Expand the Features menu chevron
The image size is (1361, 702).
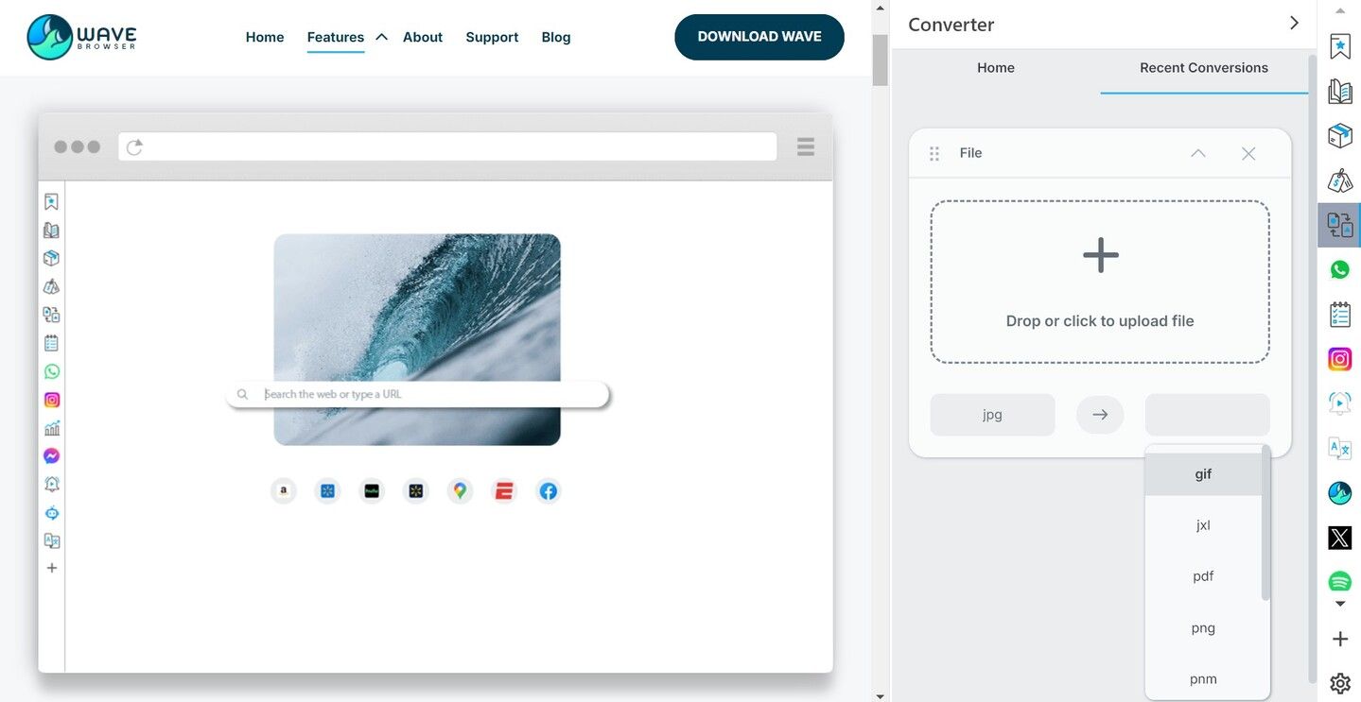[x=381, y=38]
